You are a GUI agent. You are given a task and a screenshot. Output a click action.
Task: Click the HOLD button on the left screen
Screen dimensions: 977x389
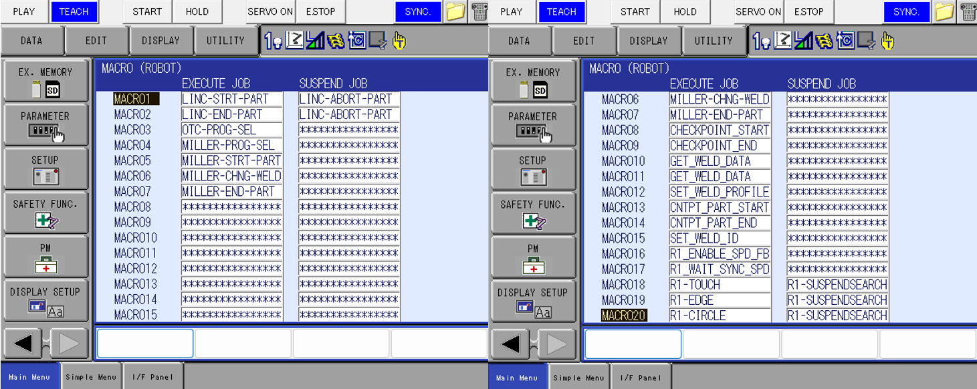(197, 11)
